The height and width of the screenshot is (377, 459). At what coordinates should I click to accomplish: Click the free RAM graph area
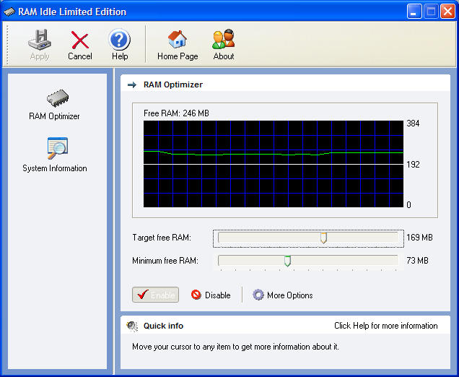tap(274, 164)
